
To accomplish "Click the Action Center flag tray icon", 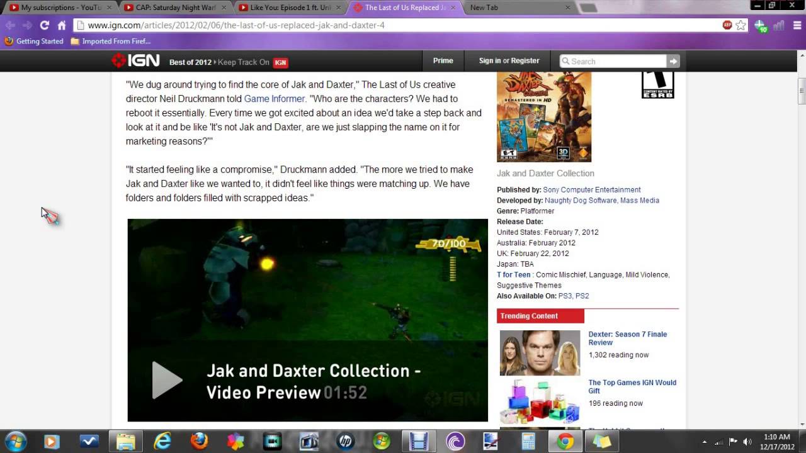I will coord(733,442).
